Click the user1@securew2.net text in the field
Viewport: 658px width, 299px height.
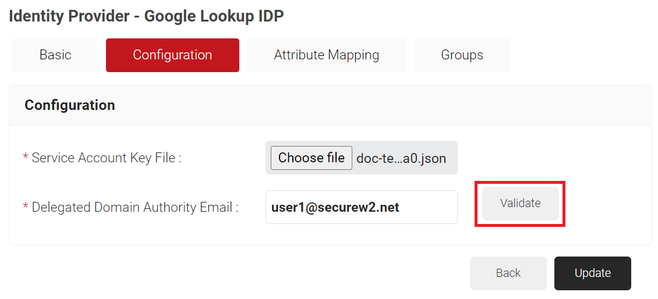point(335,208)
